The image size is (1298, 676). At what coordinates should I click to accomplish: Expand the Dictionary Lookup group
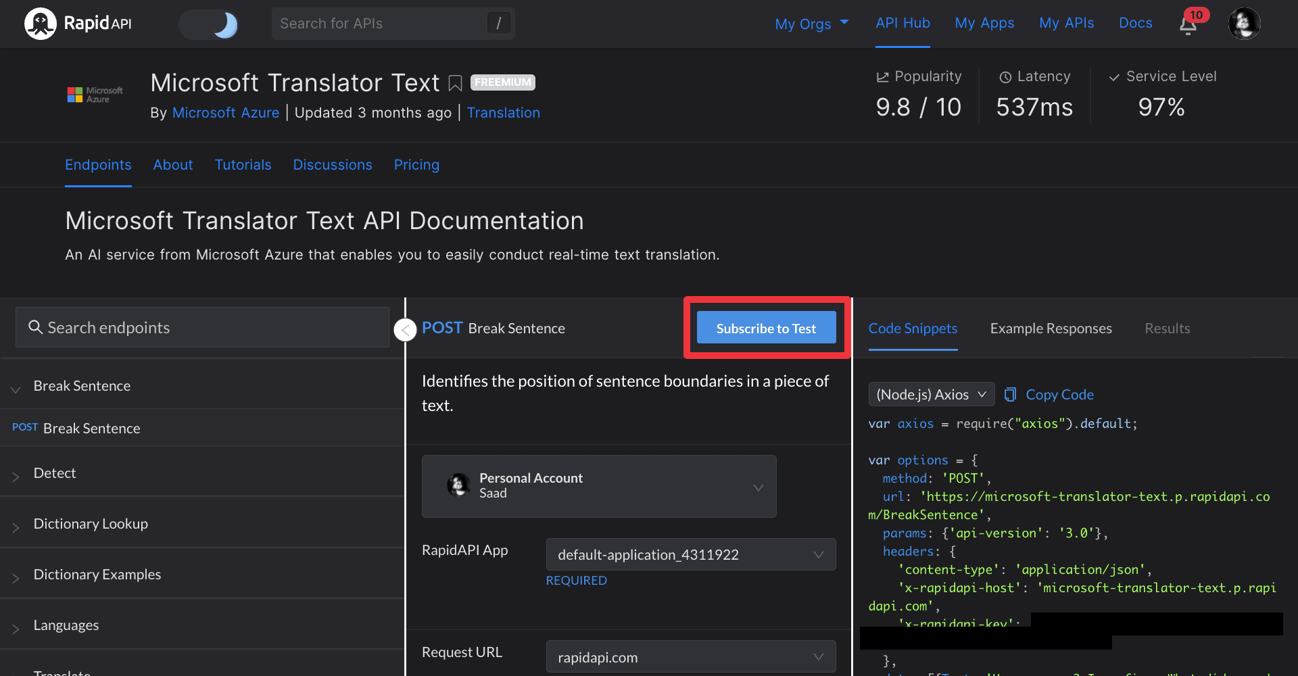(x=202, y=524)
